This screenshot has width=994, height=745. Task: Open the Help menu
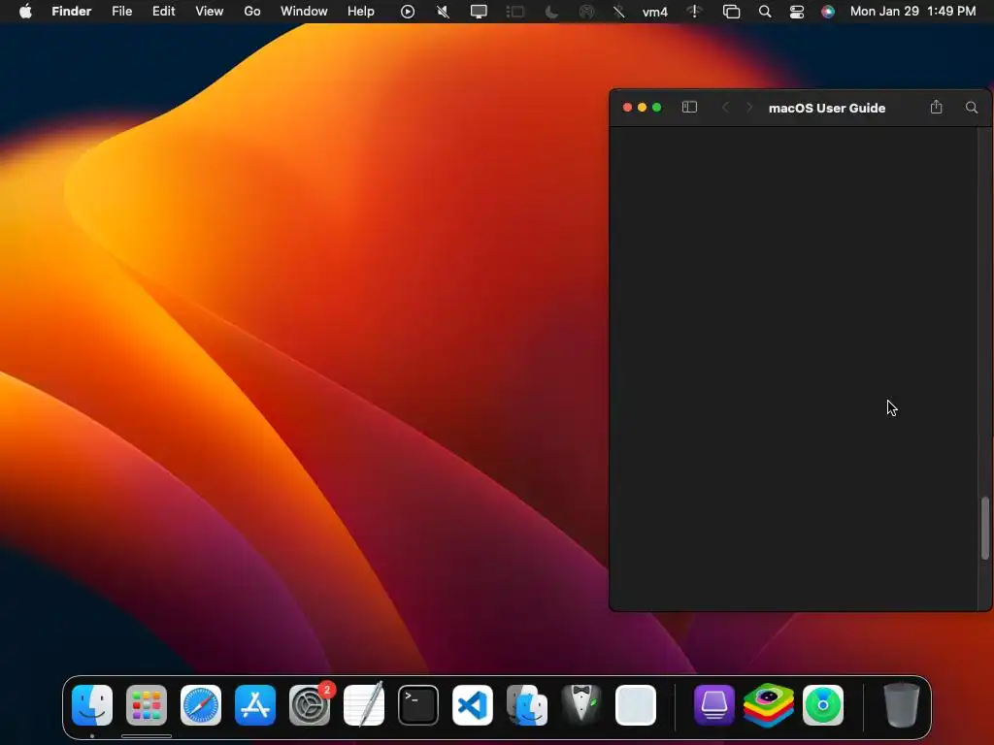tap(361, 12)
